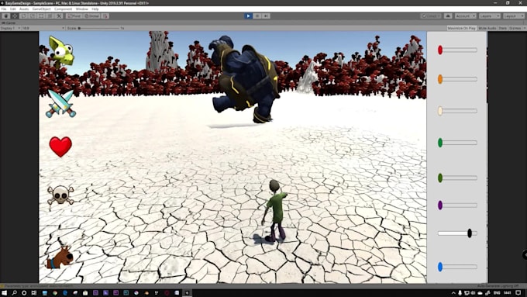Click the black-handled slider
The height and width of the screenshot is (297, 527).
457,233
